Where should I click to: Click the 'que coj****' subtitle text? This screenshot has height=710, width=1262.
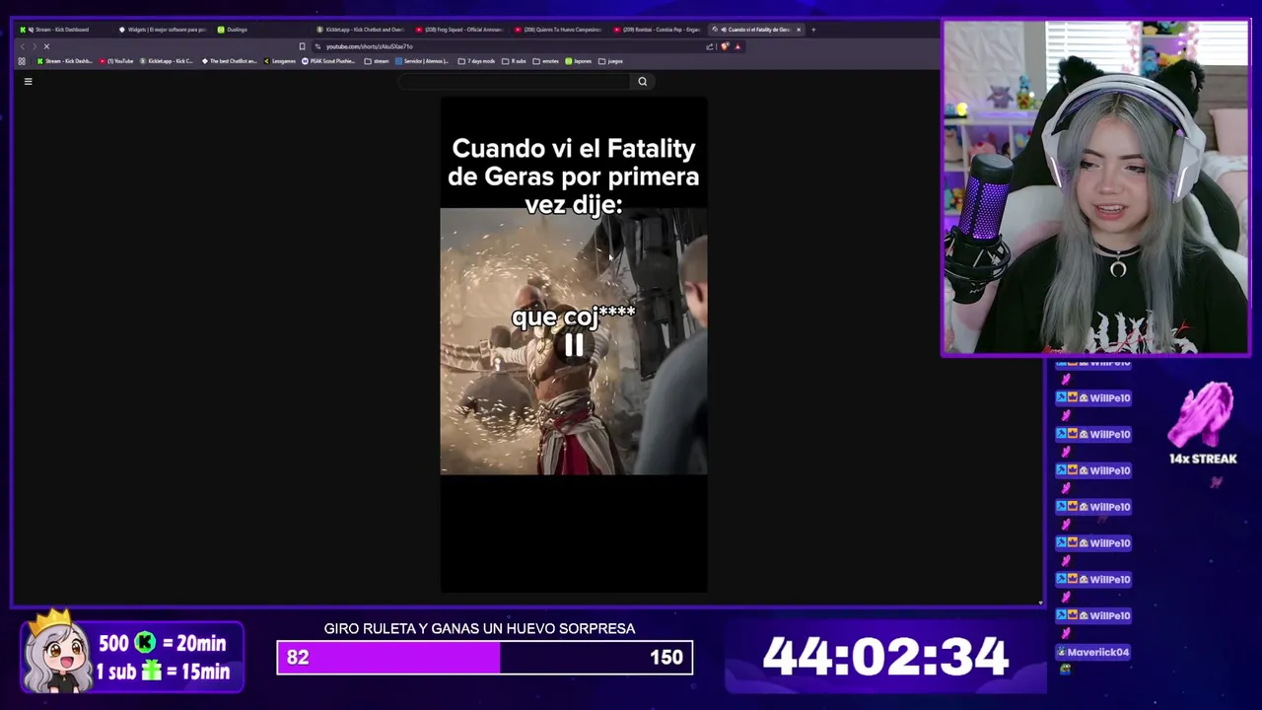click(x=574, y=317)
